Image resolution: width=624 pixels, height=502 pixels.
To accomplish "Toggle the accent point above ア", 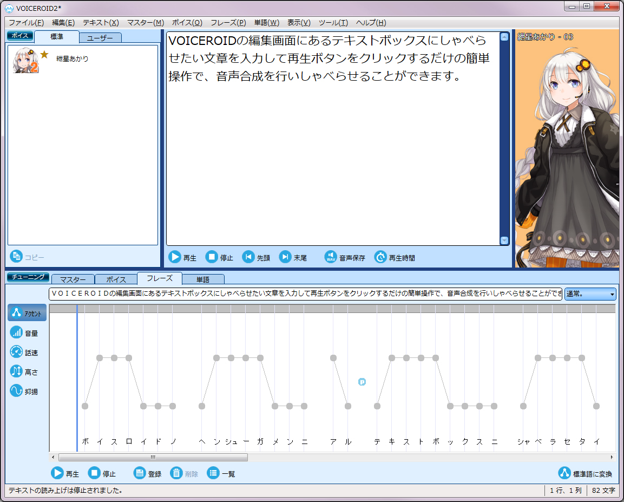I will pyautogui.click(x=333, y=358).
